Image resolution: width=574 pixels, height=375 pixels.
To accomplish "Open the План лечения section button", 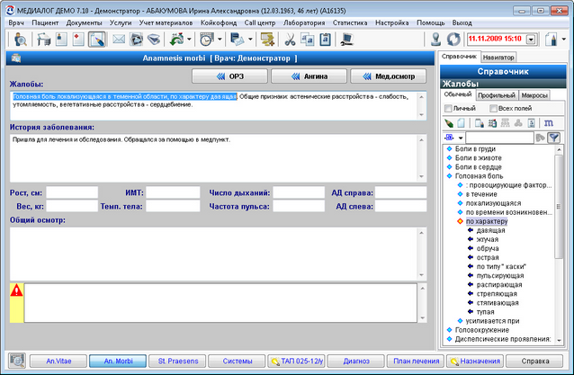I will tap(416, 362).
